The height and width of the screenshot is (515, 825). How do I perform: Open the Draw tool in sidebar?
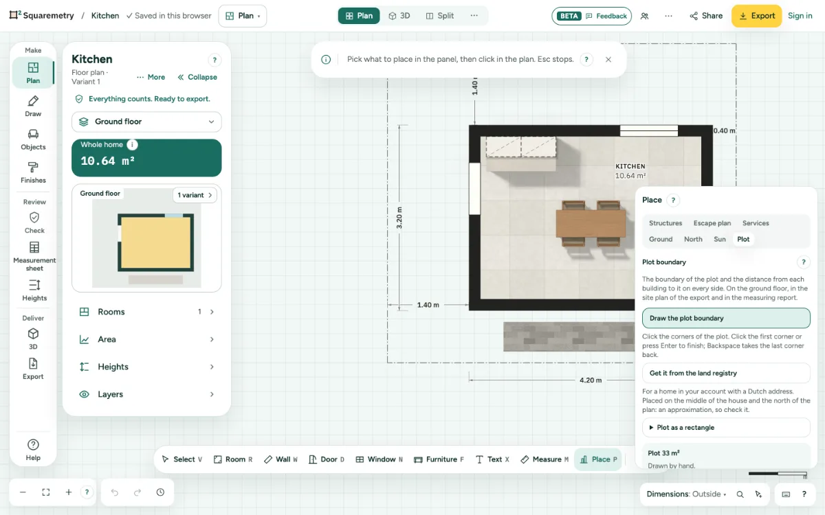point(33,106)
